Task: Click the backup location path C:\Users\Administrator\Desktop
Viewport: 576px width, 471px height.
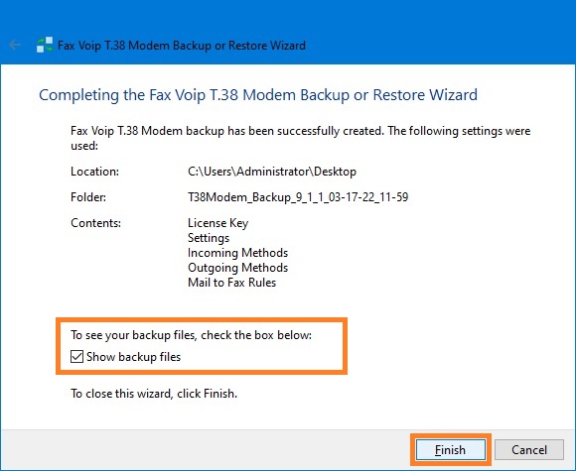Action: tap(272, 172)
